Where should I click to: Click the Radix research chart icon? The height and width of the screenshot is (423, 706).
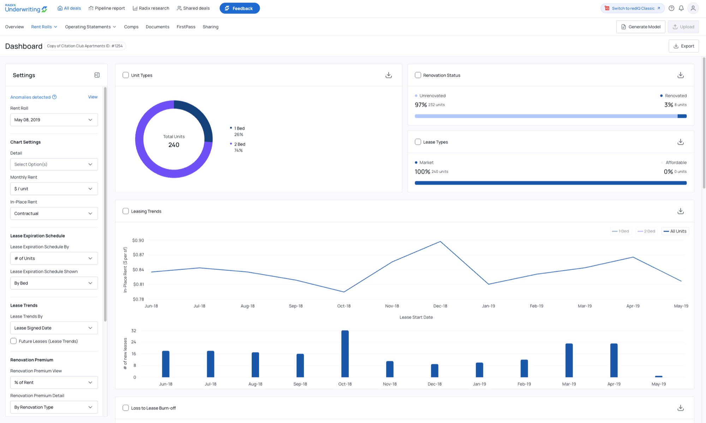135,8
